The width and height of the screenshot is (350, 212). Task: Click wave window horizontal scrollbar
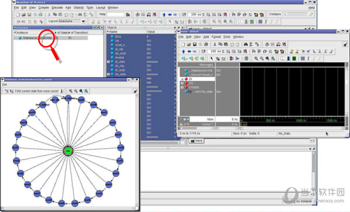pyautogui.click(x=292, y=128)
